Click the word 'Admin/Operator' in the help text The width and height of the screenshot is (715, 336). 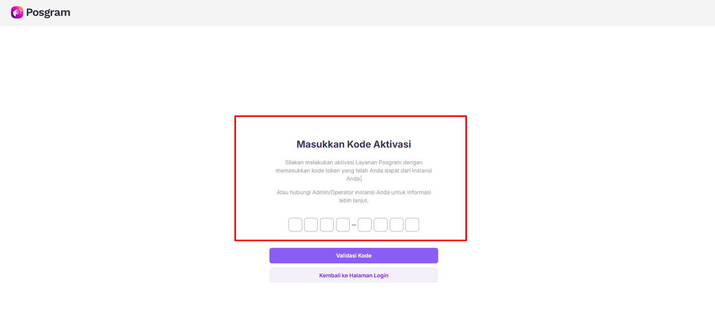click(x=333, y=192)
